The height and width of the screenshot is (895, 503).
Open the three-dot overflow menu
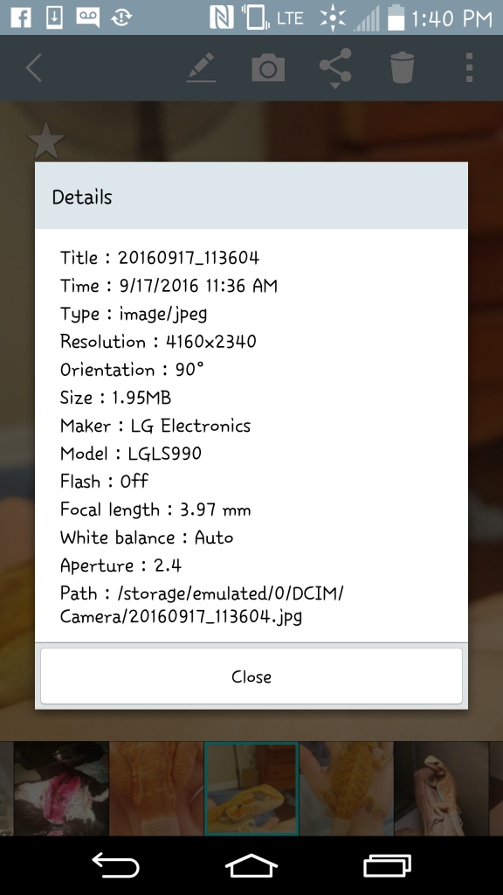coord(469,68)
